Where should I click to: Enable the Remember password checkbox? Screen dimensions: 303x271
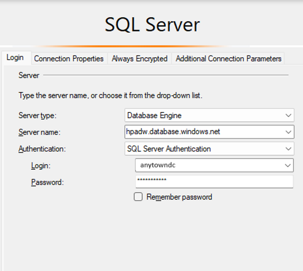pyautogui.click(x=138, y=197)
